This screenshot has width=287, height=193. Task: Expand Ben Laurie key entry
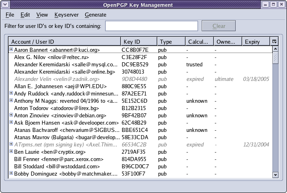pos(11,151)
